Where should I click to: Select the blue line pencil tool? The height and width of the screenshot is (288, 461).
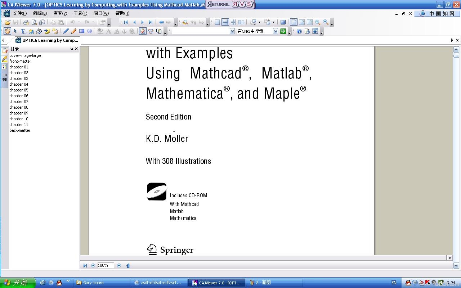tap(66, 31)
